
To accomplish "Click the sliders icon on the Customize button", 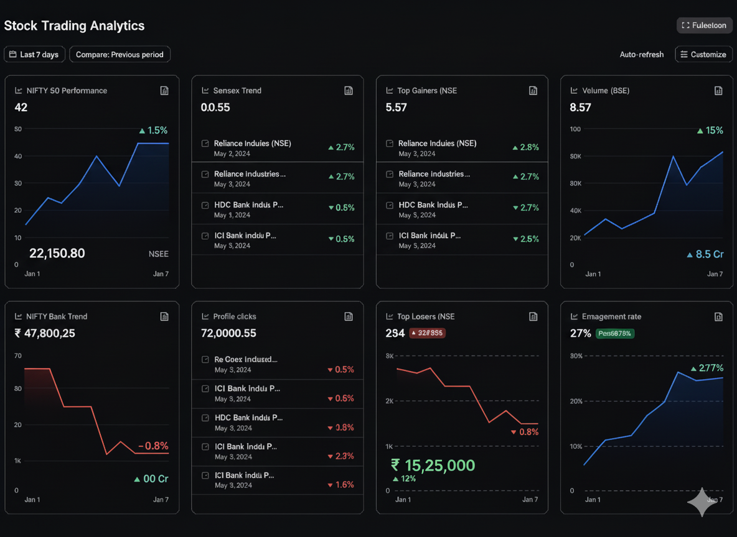I will [685, 54].
